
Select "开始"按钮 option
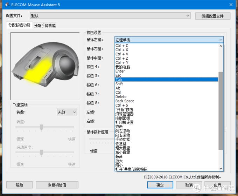pyautogui.click(x=167, y=109)
